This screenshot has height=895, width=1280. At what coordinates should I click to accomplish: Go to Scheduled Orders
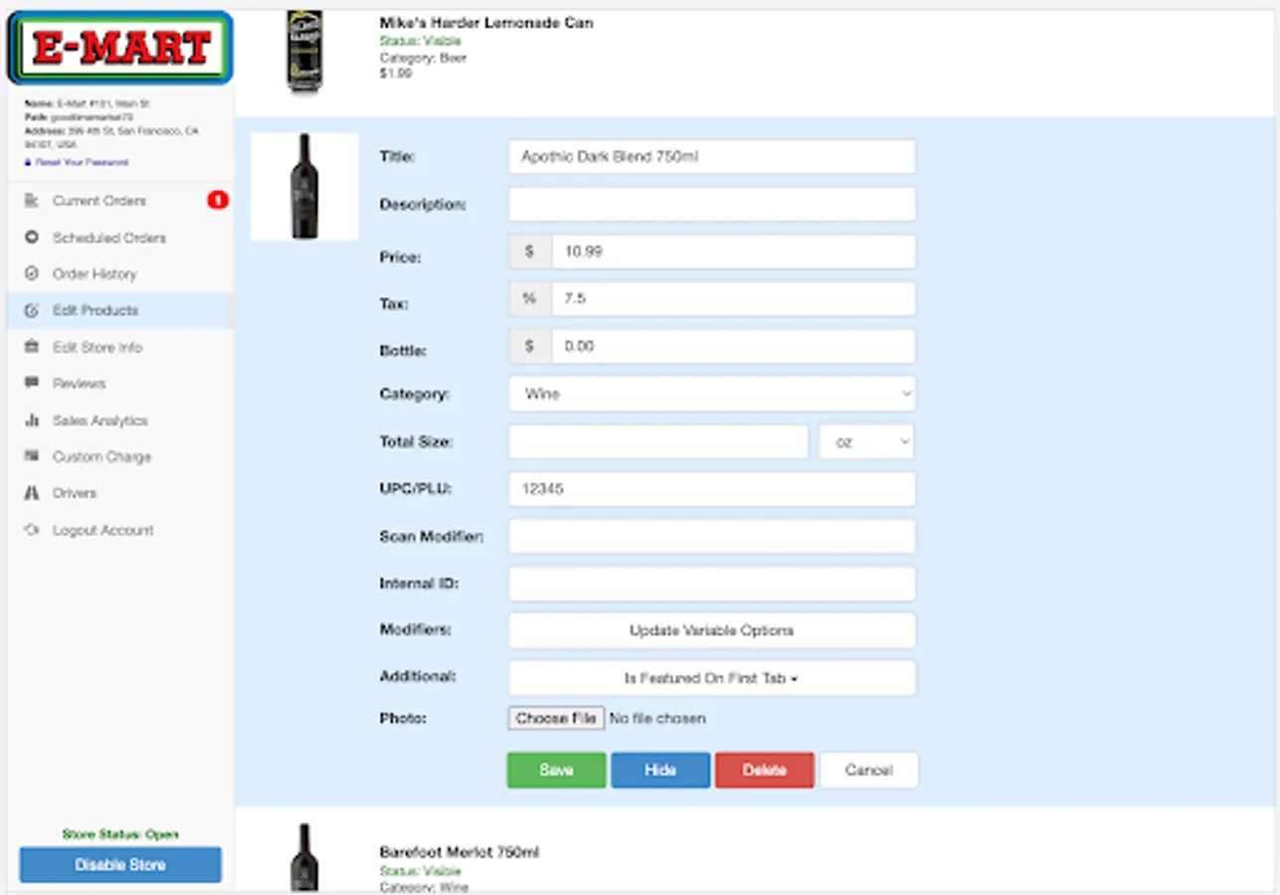coord(109,238)
